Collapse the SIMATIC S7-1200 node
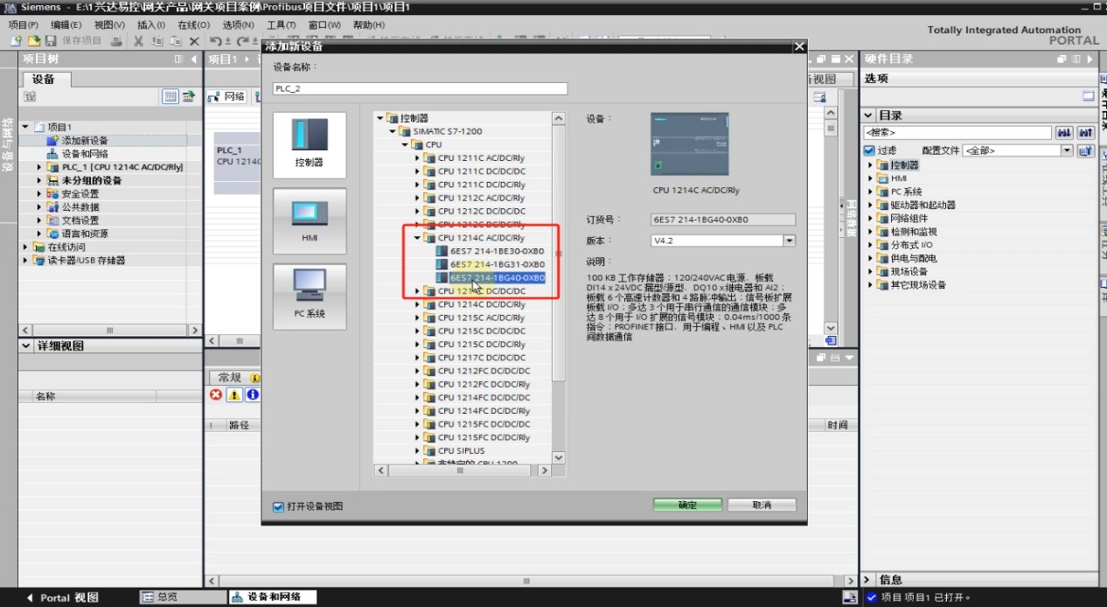This screenshot has height=607, width=1107. [x=393, y=131]
